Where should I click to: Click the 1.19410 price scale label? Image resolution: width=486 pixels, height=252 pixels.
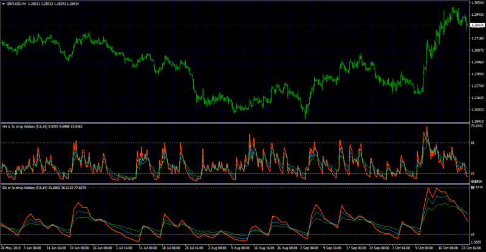click(x=477, y=121)
